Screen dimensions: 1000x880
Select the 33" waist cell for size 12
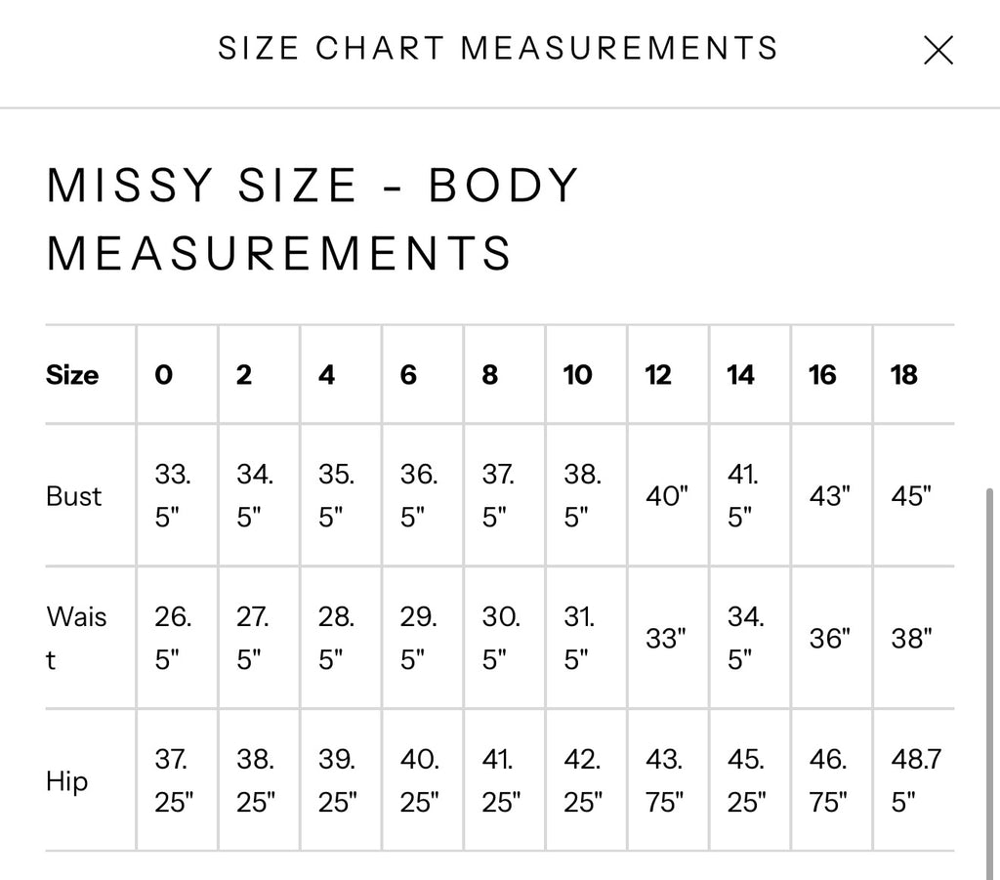tap(666, 638)
